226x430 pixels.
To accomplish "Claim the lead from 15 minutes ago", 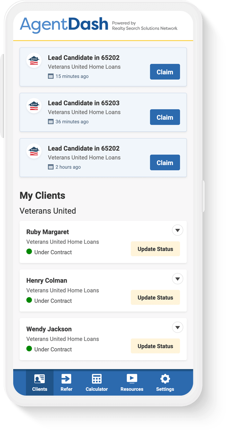I will tap(165, 72).
